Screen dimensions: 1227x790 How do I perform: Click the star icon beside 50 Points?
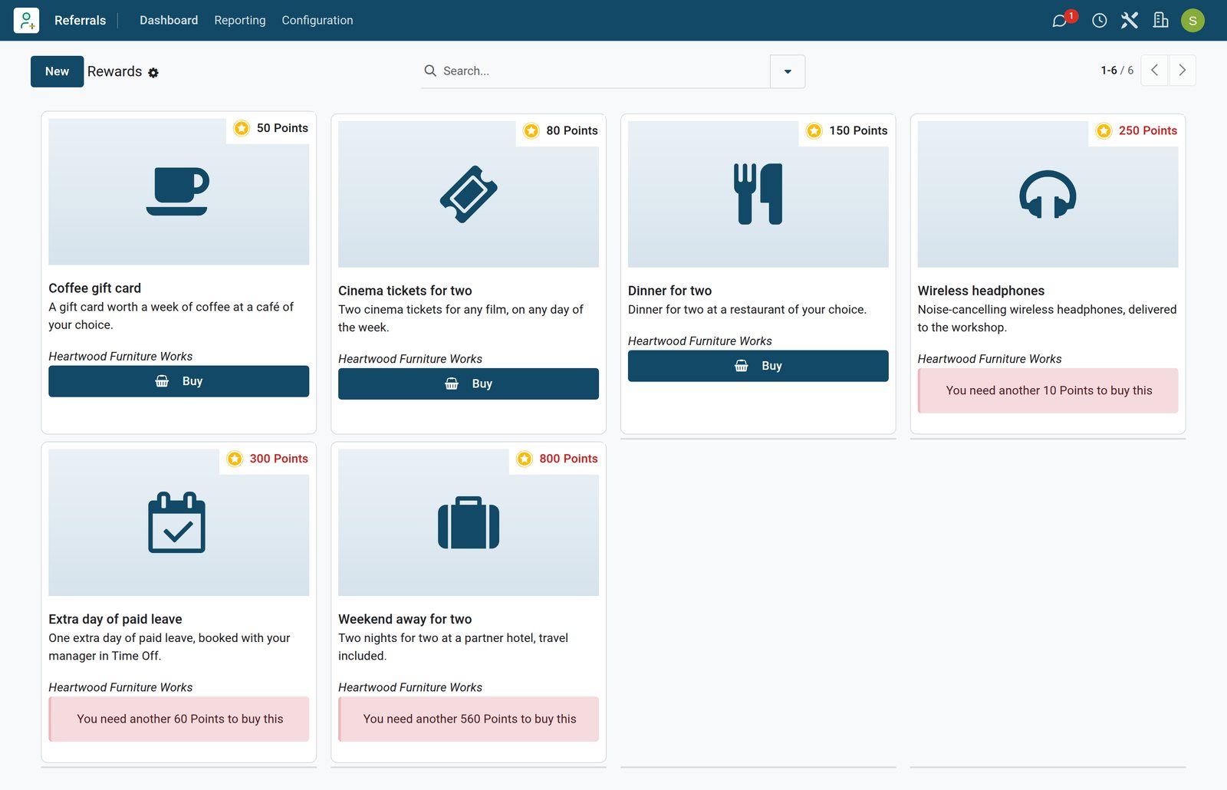[242, 128]
